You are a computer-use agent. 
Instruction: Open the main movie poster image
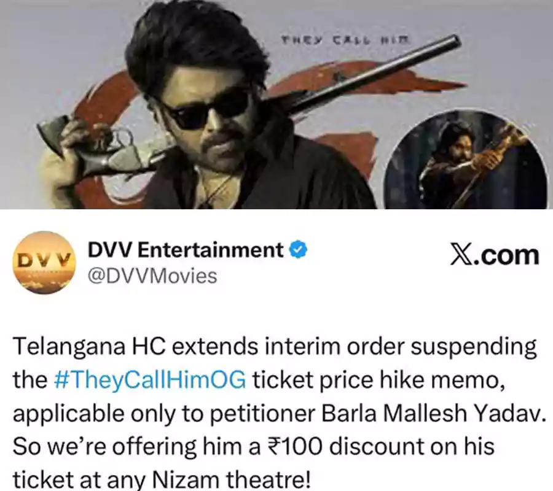(276, 104)
